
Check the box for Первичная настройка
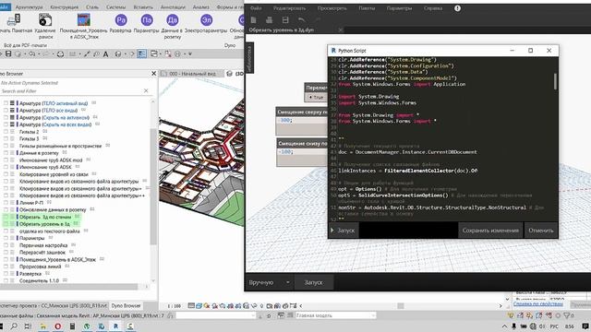(x=6, y=245)
